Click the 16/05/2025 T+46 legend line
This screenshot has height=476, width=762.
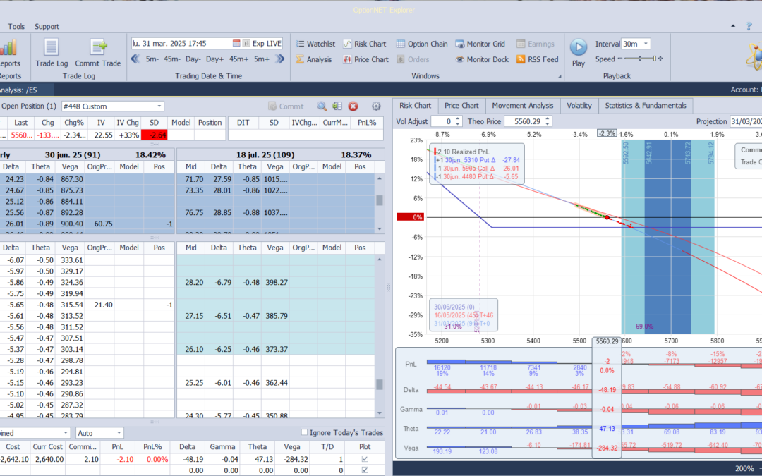tap(463, 315)
